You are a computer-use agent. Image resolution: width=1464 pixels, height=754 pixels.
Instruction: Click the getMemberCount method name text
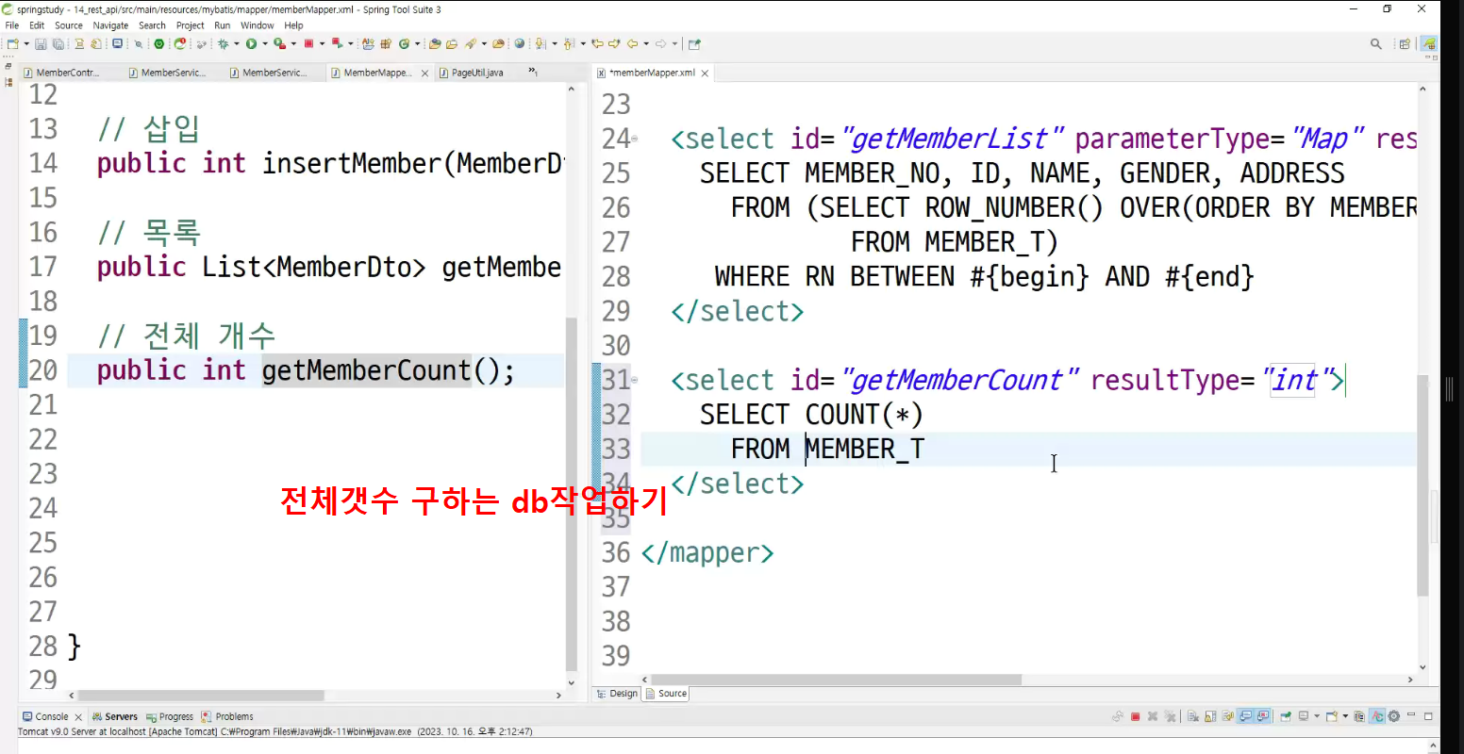pyautogui.click(x=366, y=370)
